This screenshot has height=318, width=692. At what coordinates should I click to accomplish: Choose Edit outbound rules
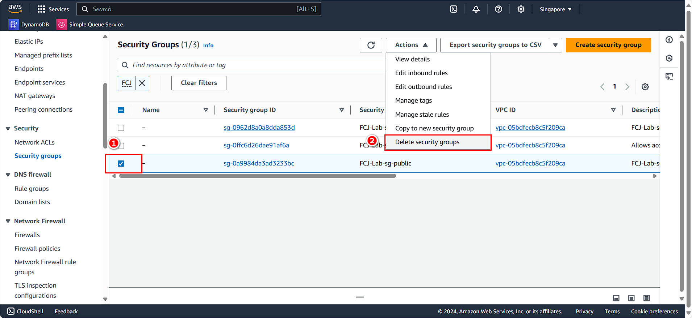pos(438,87)
